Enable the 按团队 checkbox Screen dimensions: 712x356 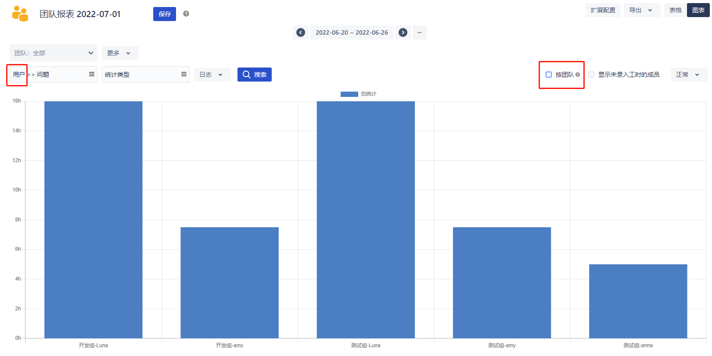click(549, 75)
